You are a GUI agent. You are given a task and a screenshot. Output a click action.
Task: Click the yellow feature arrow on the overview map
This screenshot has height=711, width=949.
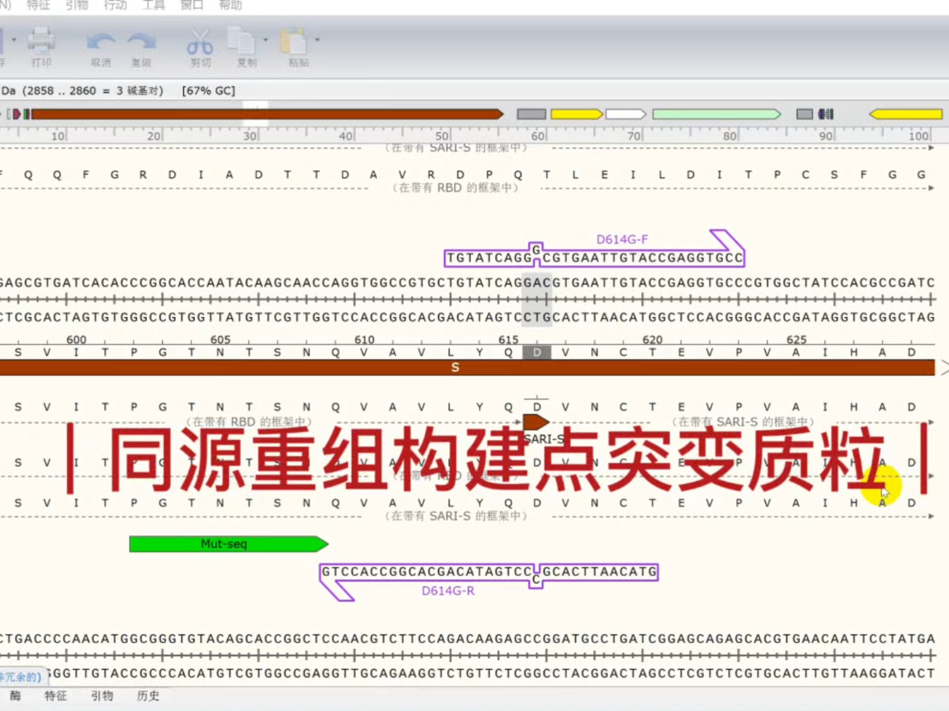coord(576,114)
